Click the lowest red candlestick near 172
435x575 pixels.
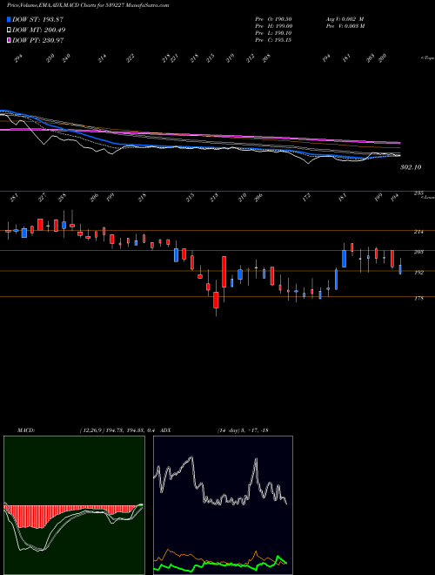tap(216, 300)
